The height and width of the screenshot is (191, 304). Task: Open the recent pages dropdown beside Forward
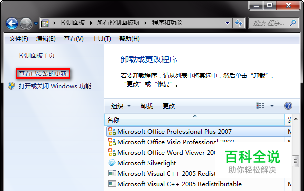[36, 24]
